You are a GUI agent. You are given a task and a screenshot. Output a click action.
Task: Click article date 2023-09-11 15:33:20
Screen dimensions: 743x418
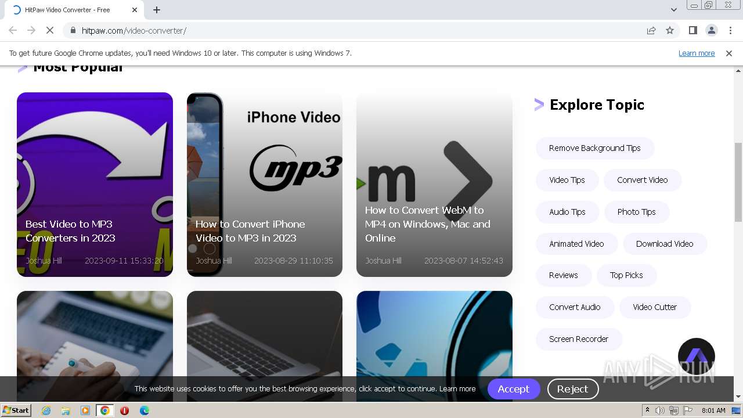coord(124,261)
